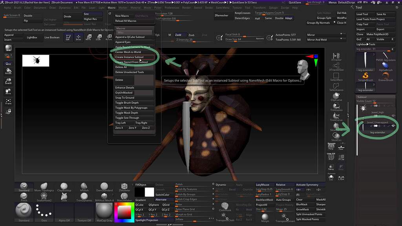Screen dimensions: 402x226
Task: Click Reload All Macros
Action: coord(127,20)
